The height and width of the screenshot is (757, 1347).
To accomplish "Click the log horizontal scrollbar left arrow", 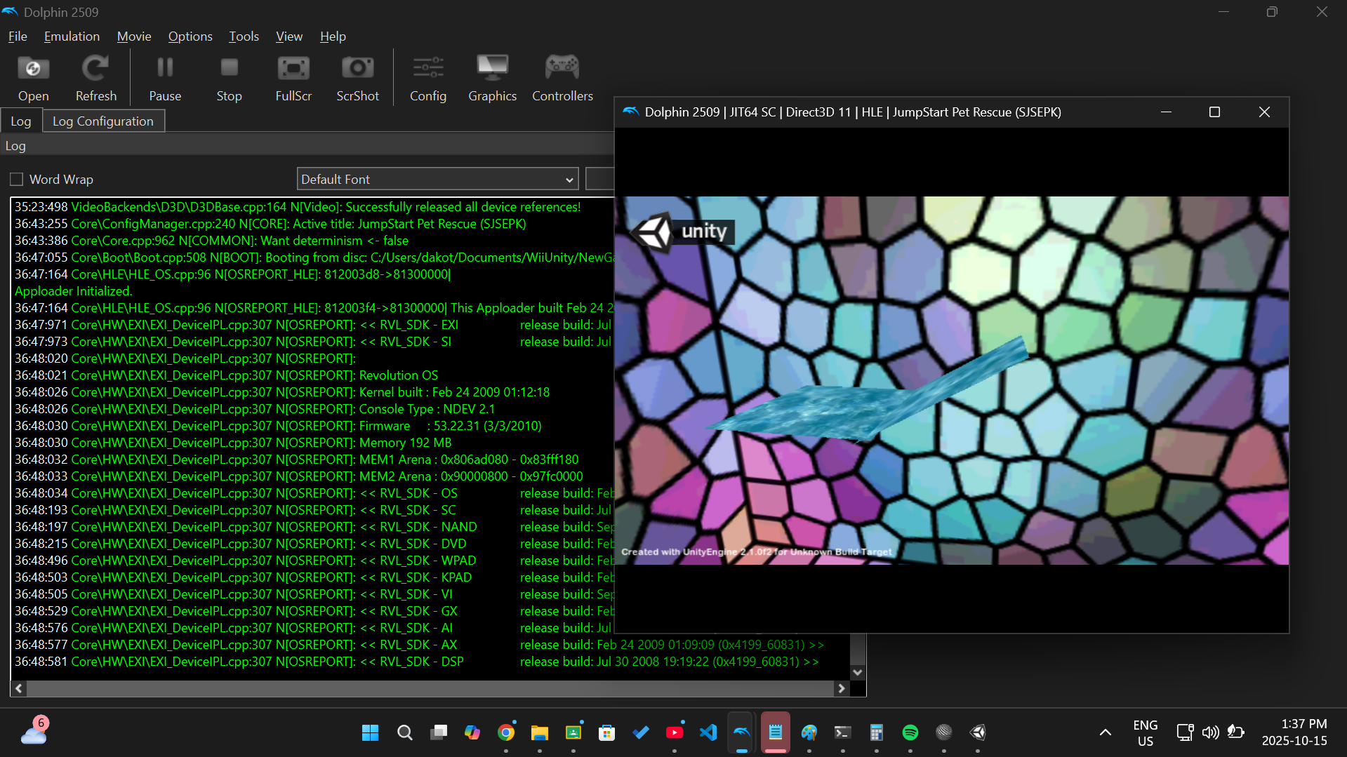I will [x=19, y=689].
